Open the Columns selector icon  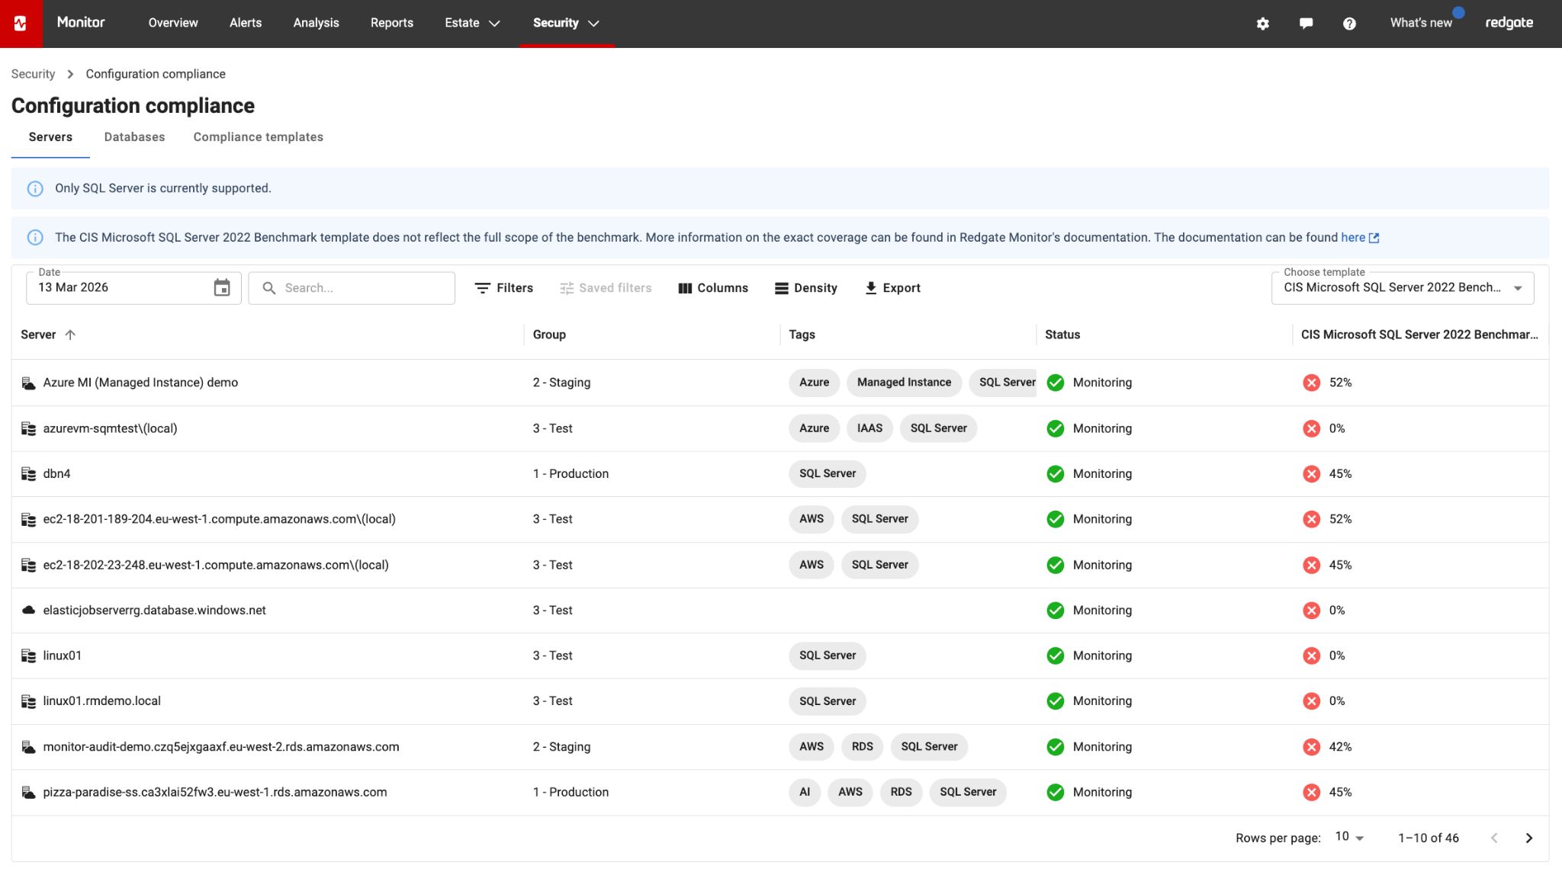coord(684,288)
